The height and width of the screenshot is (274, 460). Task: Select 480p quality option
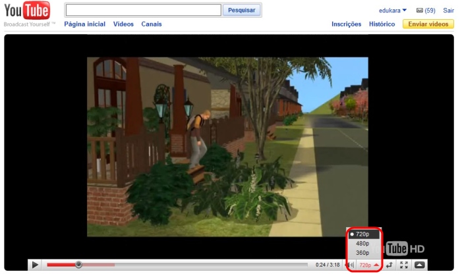click(x=364, y=244)
